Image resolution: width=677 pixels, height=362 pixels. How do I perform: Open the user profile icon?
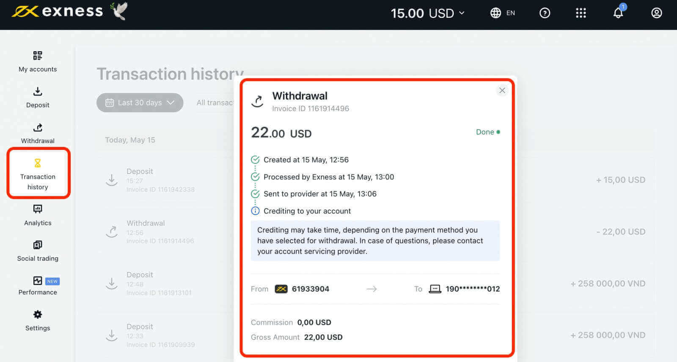(x=656, y=13)
